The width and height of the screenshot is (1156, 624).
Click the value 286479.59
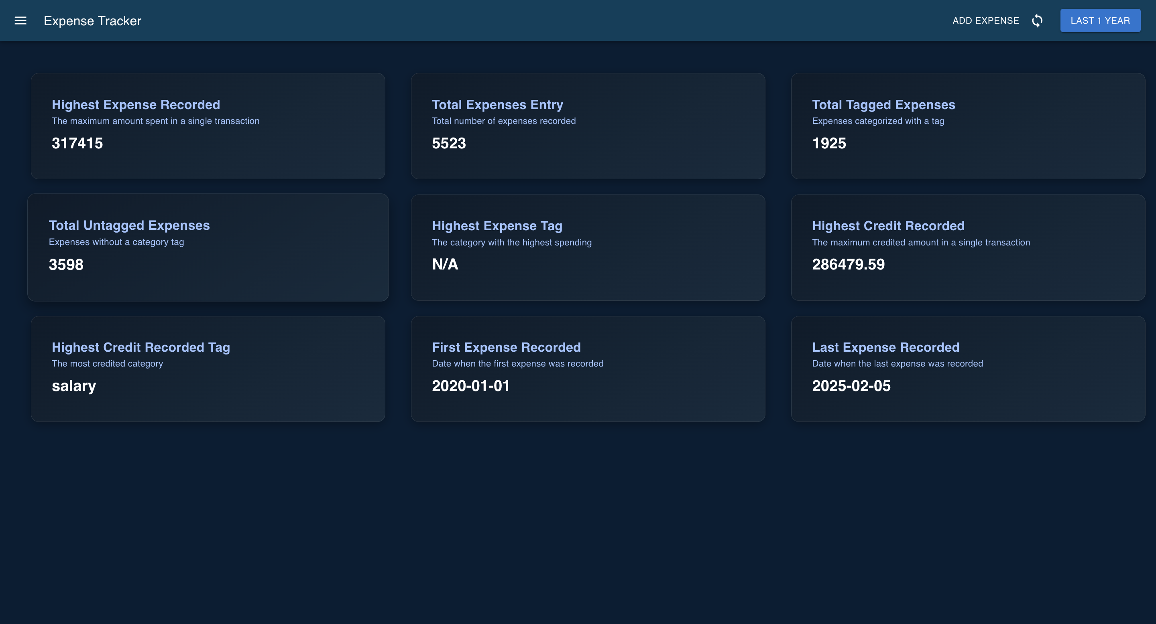(848, 265)
